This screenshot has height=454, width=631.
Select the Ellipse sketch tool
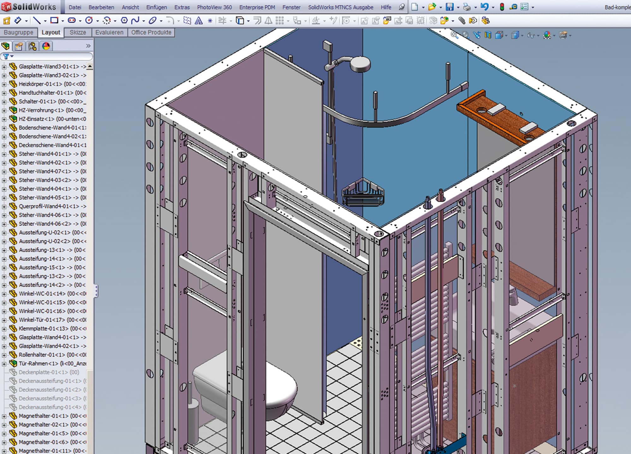click(153, 21)
